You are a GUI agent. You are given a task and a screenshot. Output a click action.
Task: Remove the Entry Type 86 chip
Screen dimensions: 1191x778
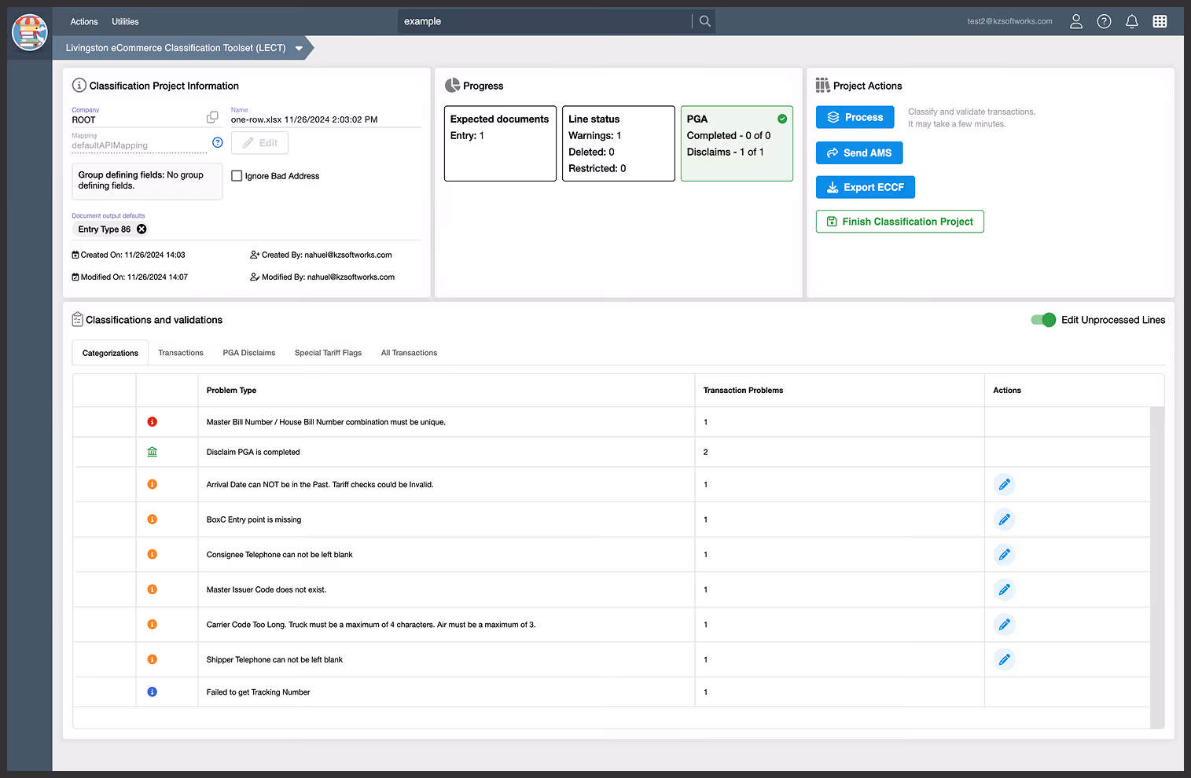[x=142, y=229]
